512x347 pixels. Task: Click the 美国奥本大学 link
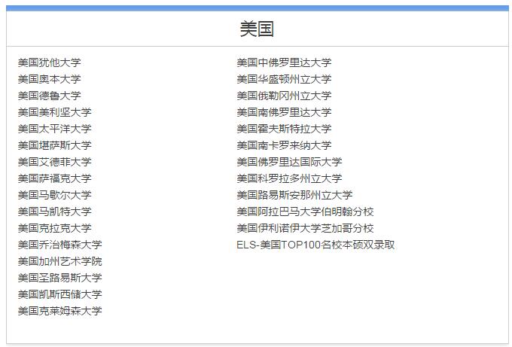click(x=49, y=79)
